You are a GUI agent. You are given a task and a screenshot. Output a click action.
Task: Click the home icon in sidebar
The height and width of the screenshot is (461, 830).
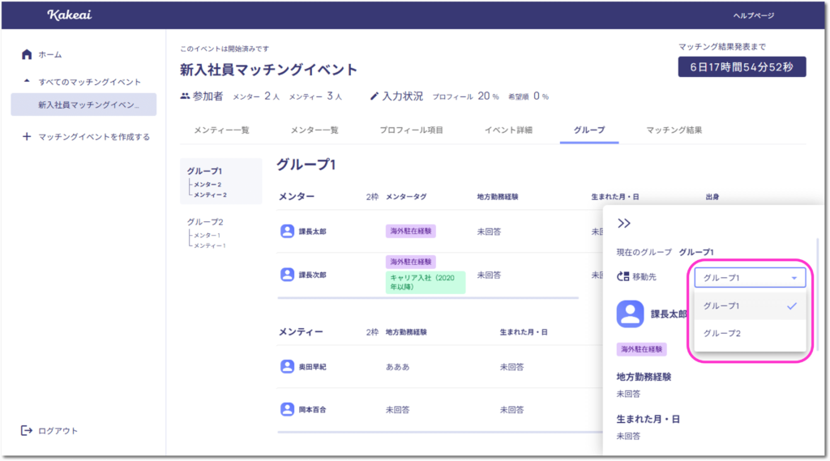click(x=27, y=54)
